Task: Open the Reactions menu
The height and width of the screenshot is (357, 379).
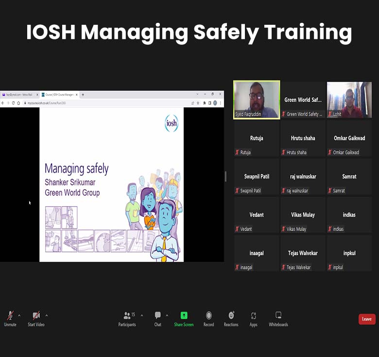Action: point(231,316)
